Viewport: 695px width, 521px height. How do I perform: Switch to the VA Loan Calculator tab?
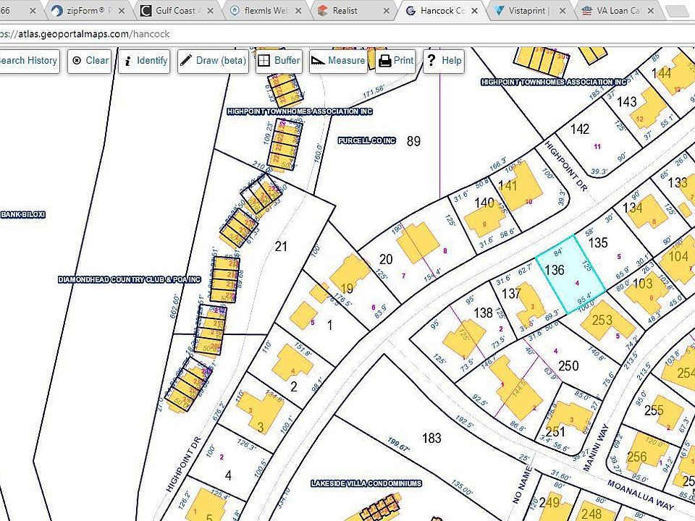point(617,11)
